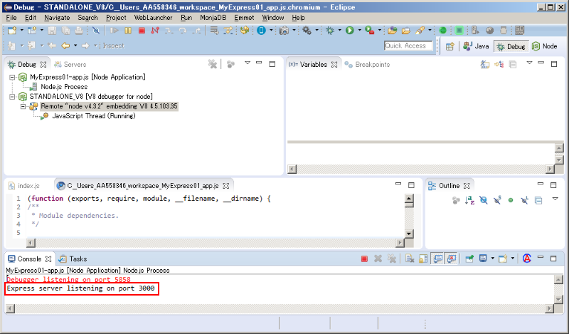The height and width of the screenshot is (334, 569).
Task: Switch to the index.js editor tab
Action: (x=24, y=186)
